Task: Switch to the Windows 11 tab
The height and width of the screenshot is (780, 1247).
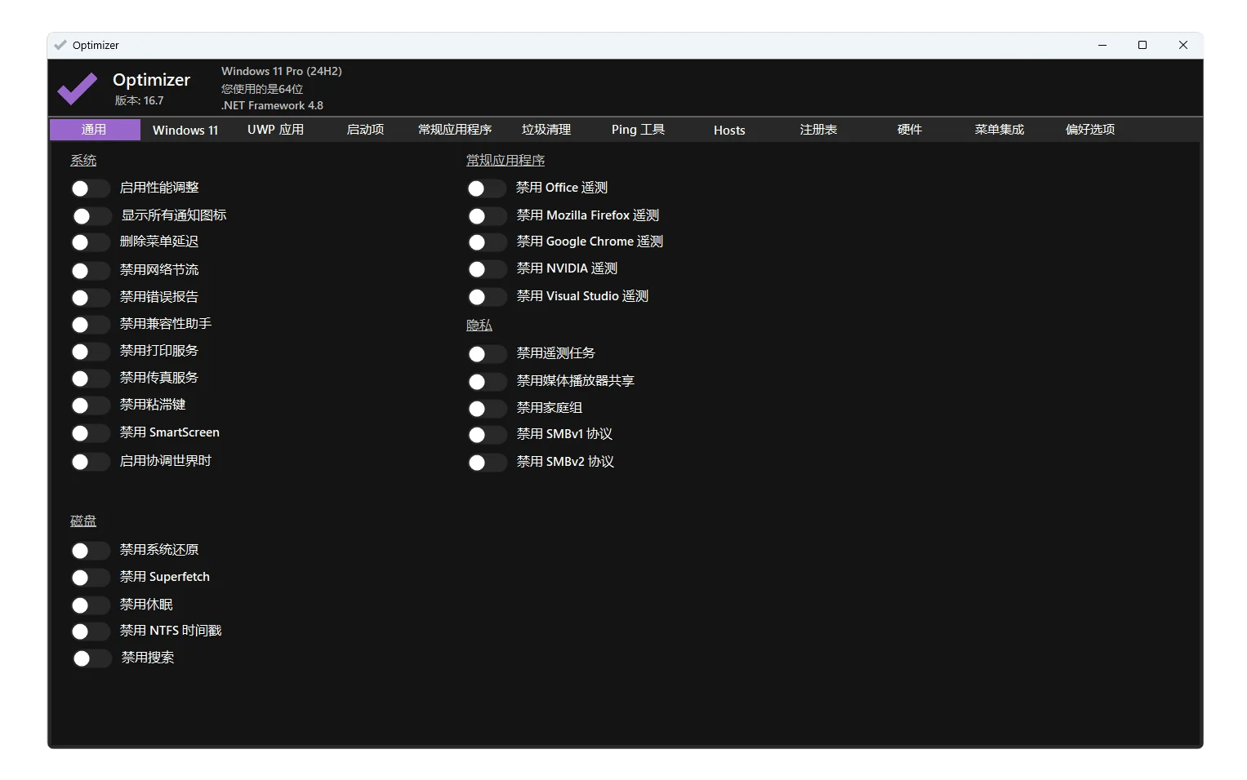Action: 185,130
